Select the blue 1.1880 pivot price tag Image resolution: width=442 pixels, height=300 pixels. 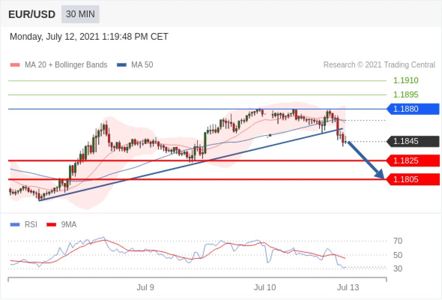coord(413,109)
